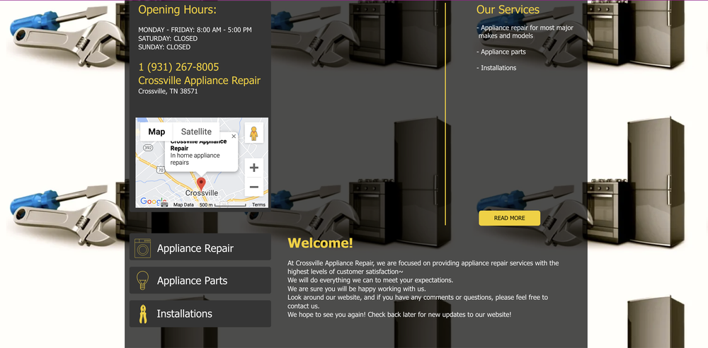Viewport: 708px width, 348px height.
Task: Click the READ MORE button
Action: (x=509, y=218)
